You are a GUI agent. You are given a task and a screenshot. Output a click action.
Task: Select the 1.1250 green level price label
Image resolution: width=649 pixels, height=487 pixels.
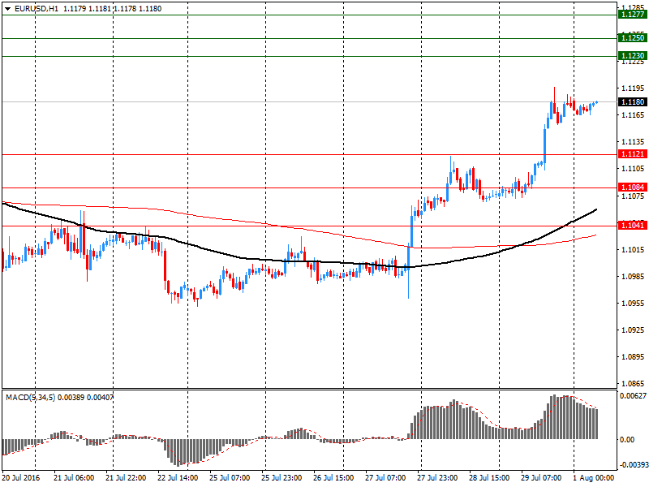pos(633,38)
